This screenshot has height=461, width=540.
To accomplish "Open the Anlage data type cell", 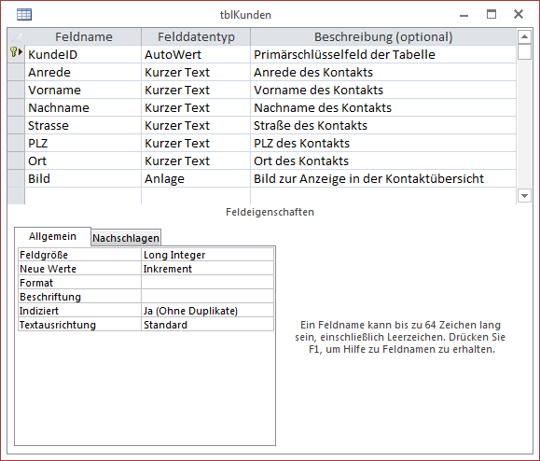I will [196, 179].
